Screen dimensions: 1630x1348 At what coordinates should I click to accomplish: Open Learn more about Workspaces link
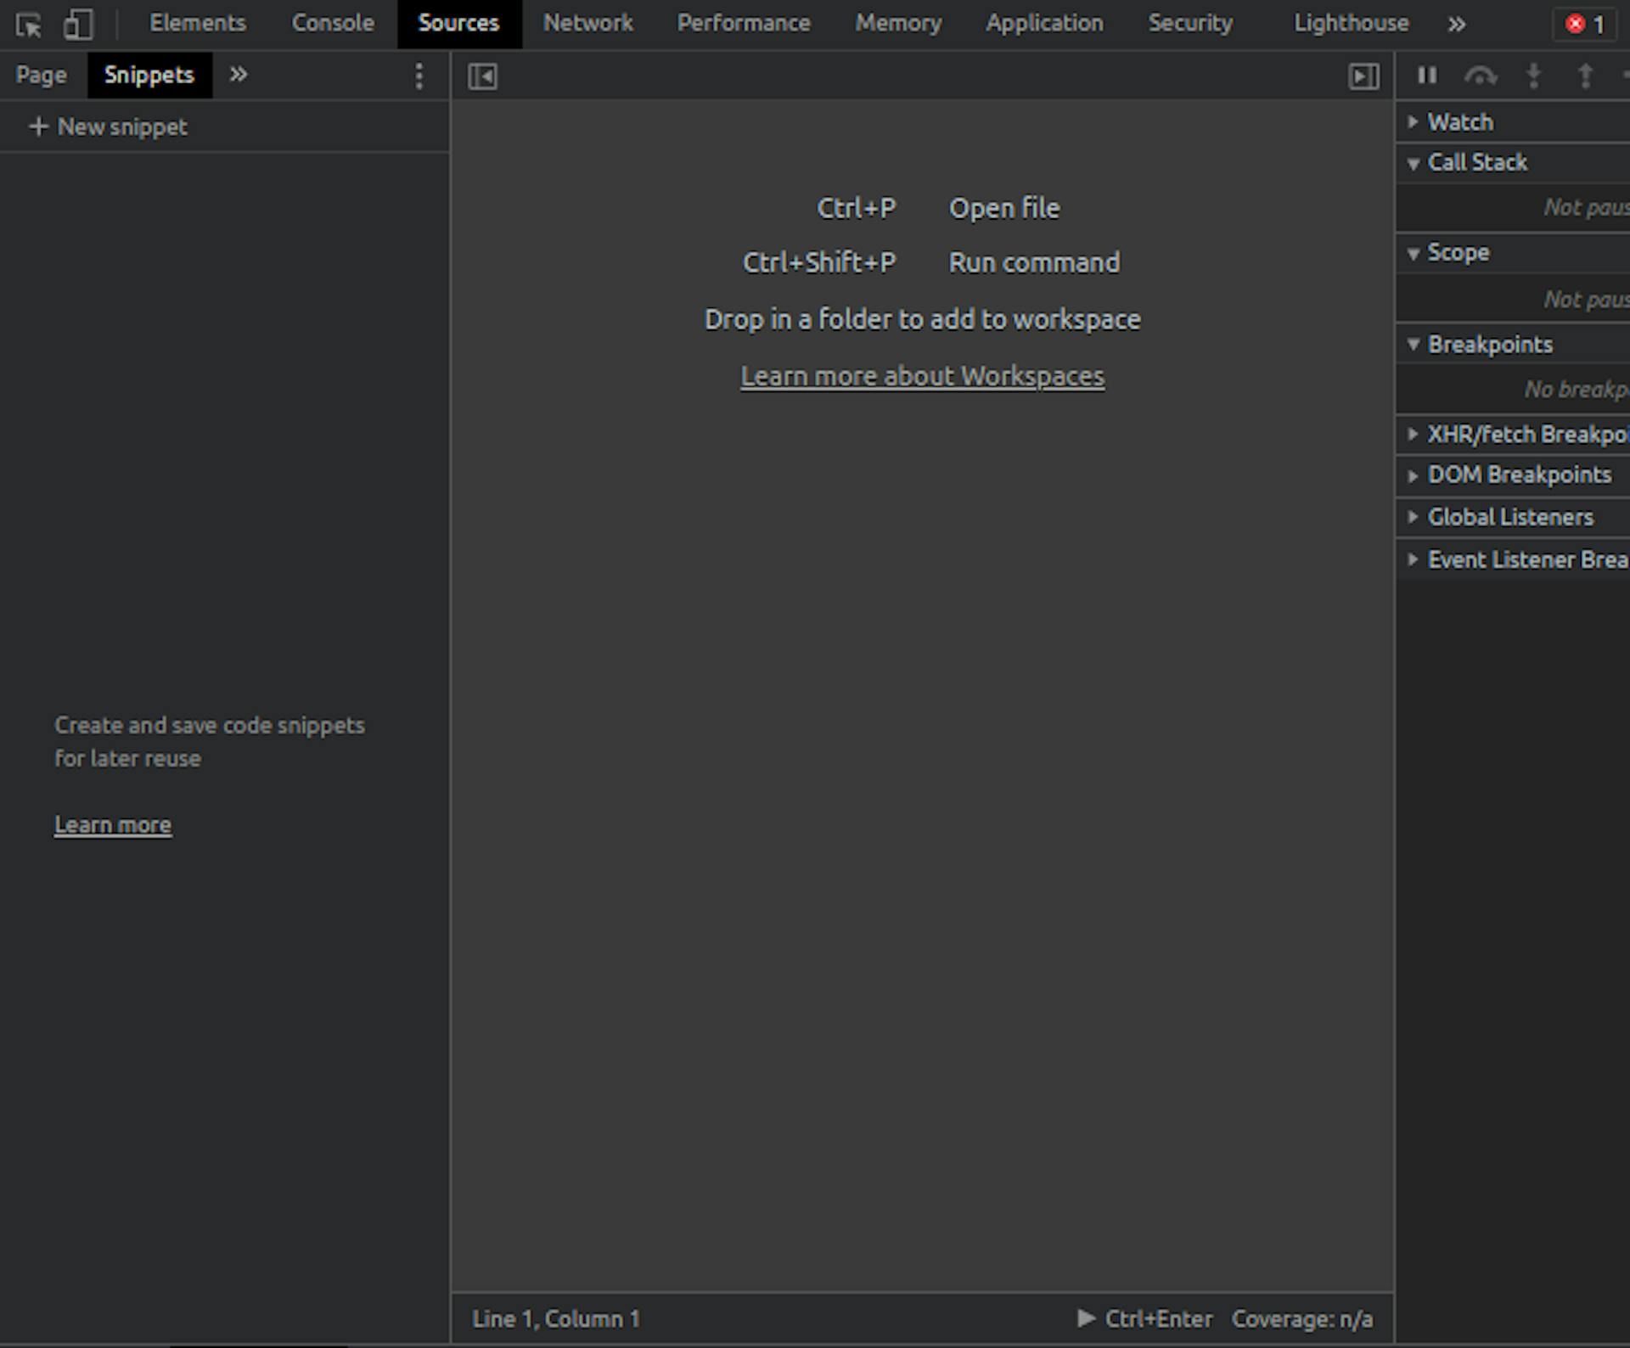923,376
